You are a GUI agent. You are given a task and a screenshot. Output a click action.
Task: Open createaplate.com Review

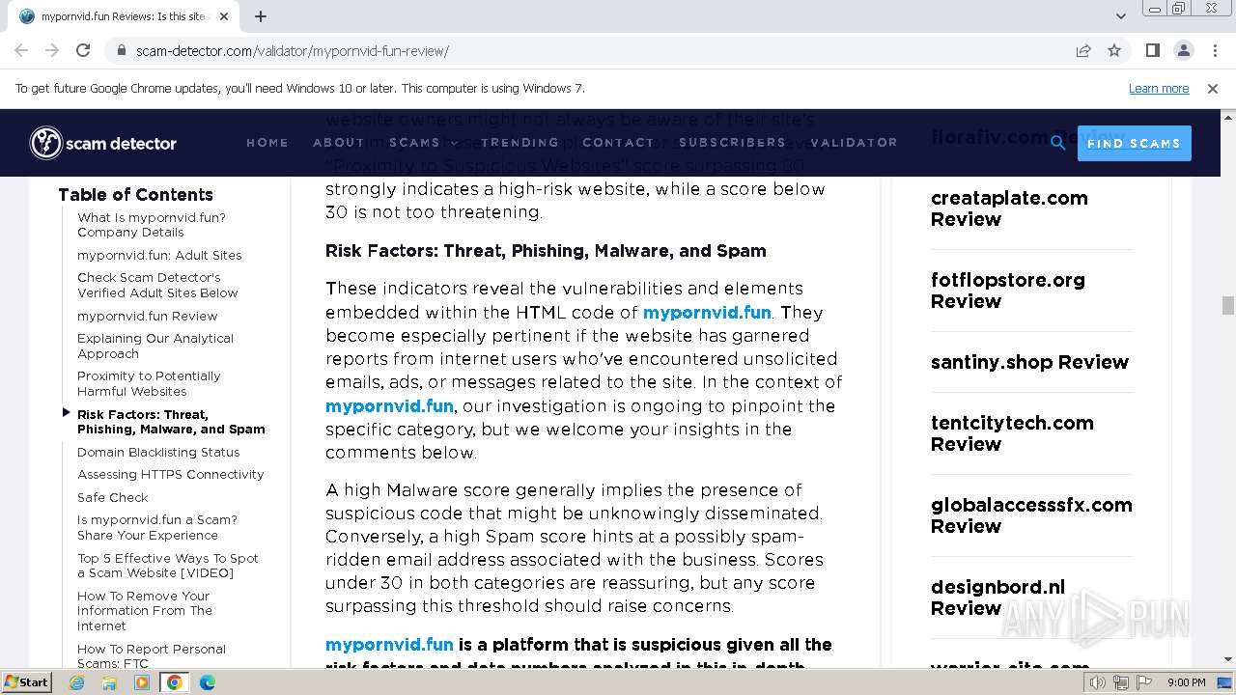1009,208
